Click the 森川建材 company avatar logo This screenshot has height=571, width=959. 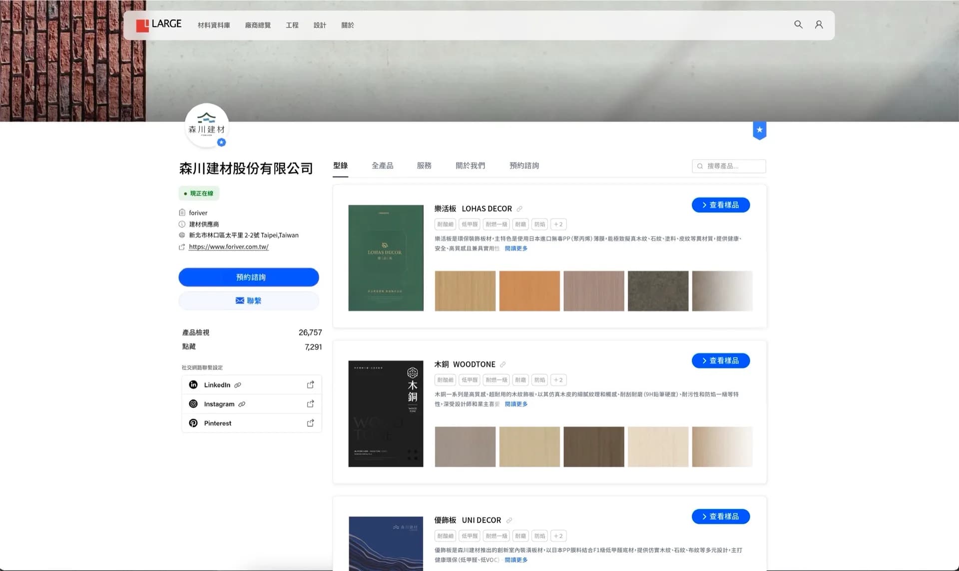pos(206,125)
